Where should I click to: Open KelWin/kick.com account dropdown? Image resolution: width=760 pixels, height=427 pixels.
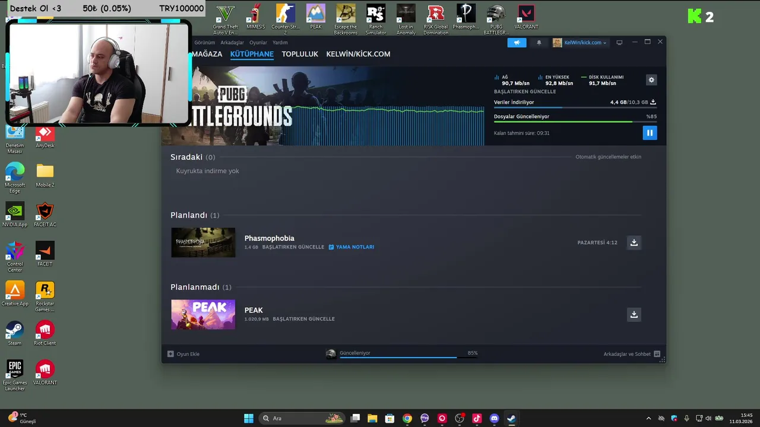pyautogui.click(x=579, y=43)
